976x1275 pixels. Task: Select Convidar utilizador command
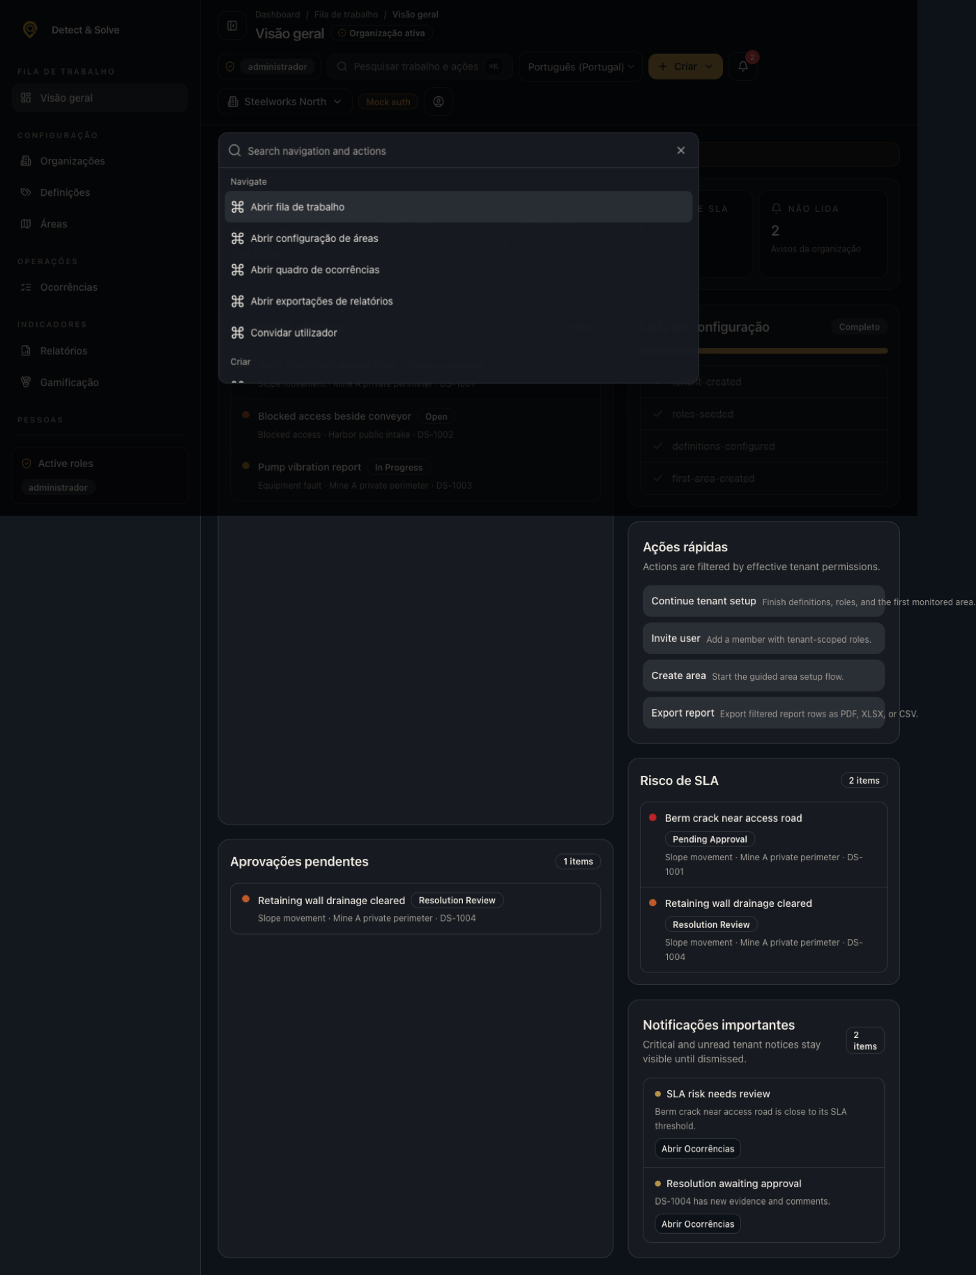click(459, 333)
